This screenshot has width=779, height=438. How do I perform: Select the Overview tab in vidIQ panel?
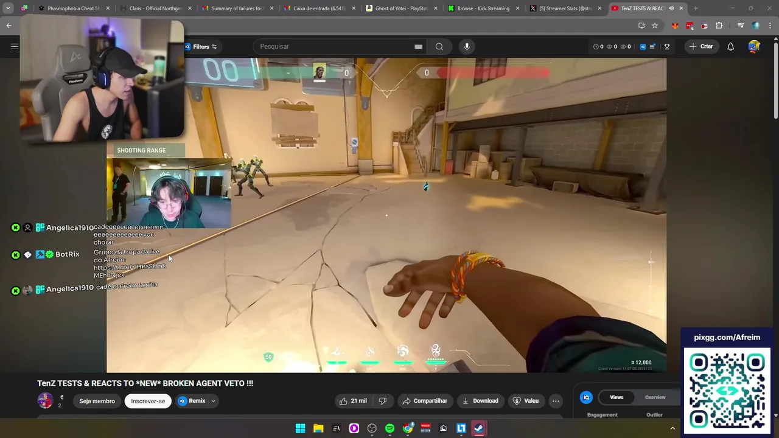[x=655, y=397]
